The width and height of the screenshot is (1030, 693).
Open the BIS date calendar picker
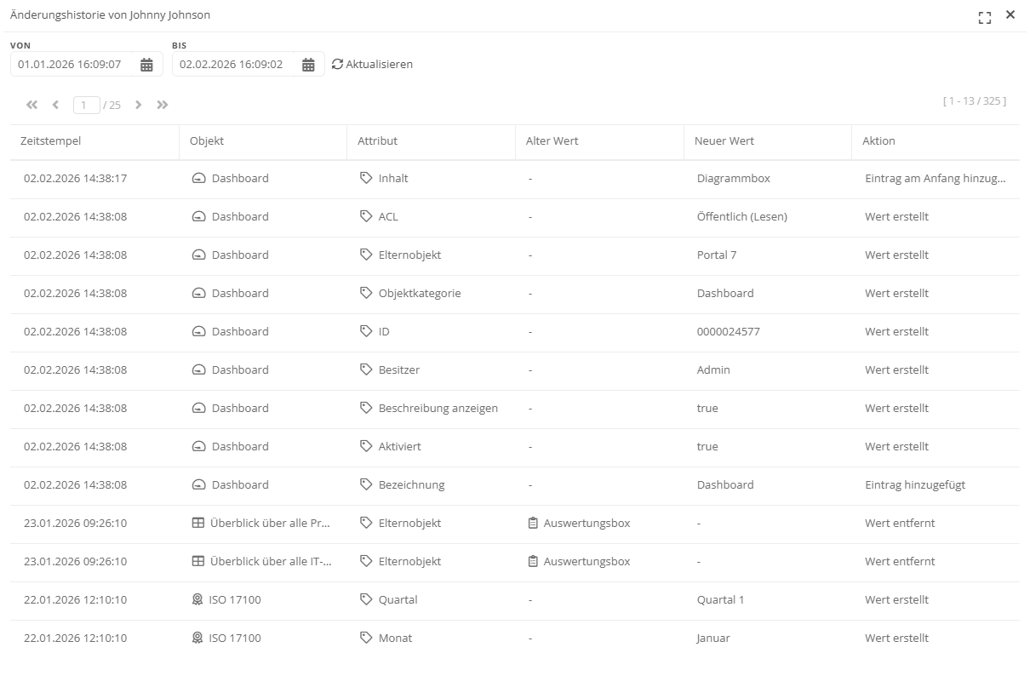[308, 65]
